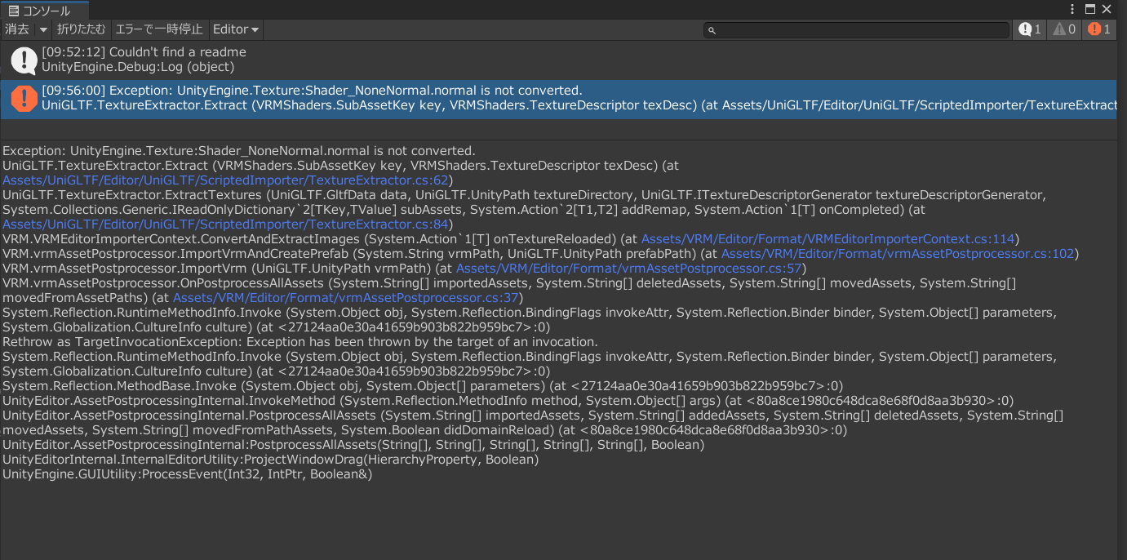Click the error icon of exception entry
The width and height of the screenshot is (1127, 560).
coord(24,99)
